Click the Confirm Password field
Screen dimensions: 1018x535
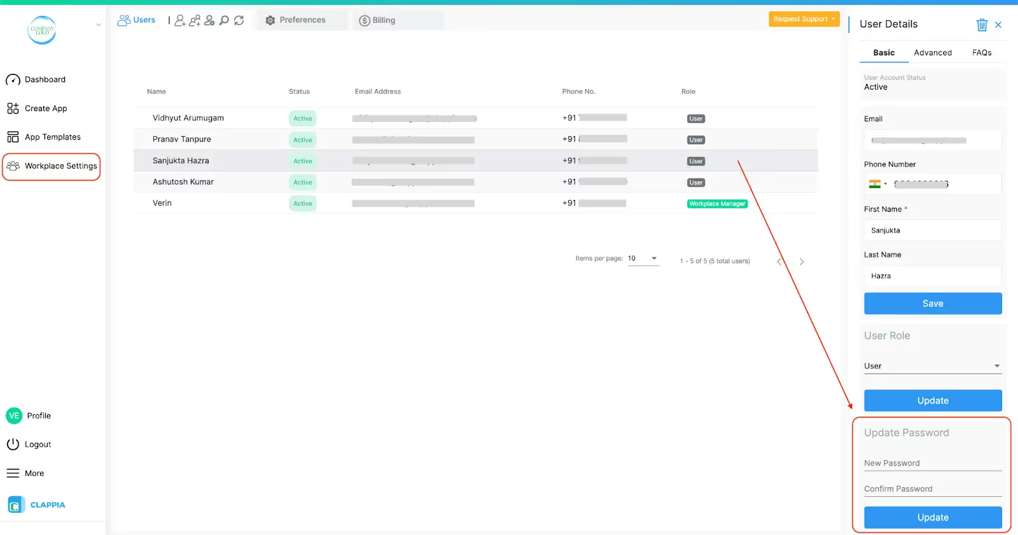[x=933, y=489]
